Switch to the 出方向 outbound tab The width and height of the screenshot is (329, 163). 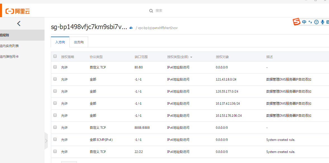pyautogui.click(x=79, y=42)
